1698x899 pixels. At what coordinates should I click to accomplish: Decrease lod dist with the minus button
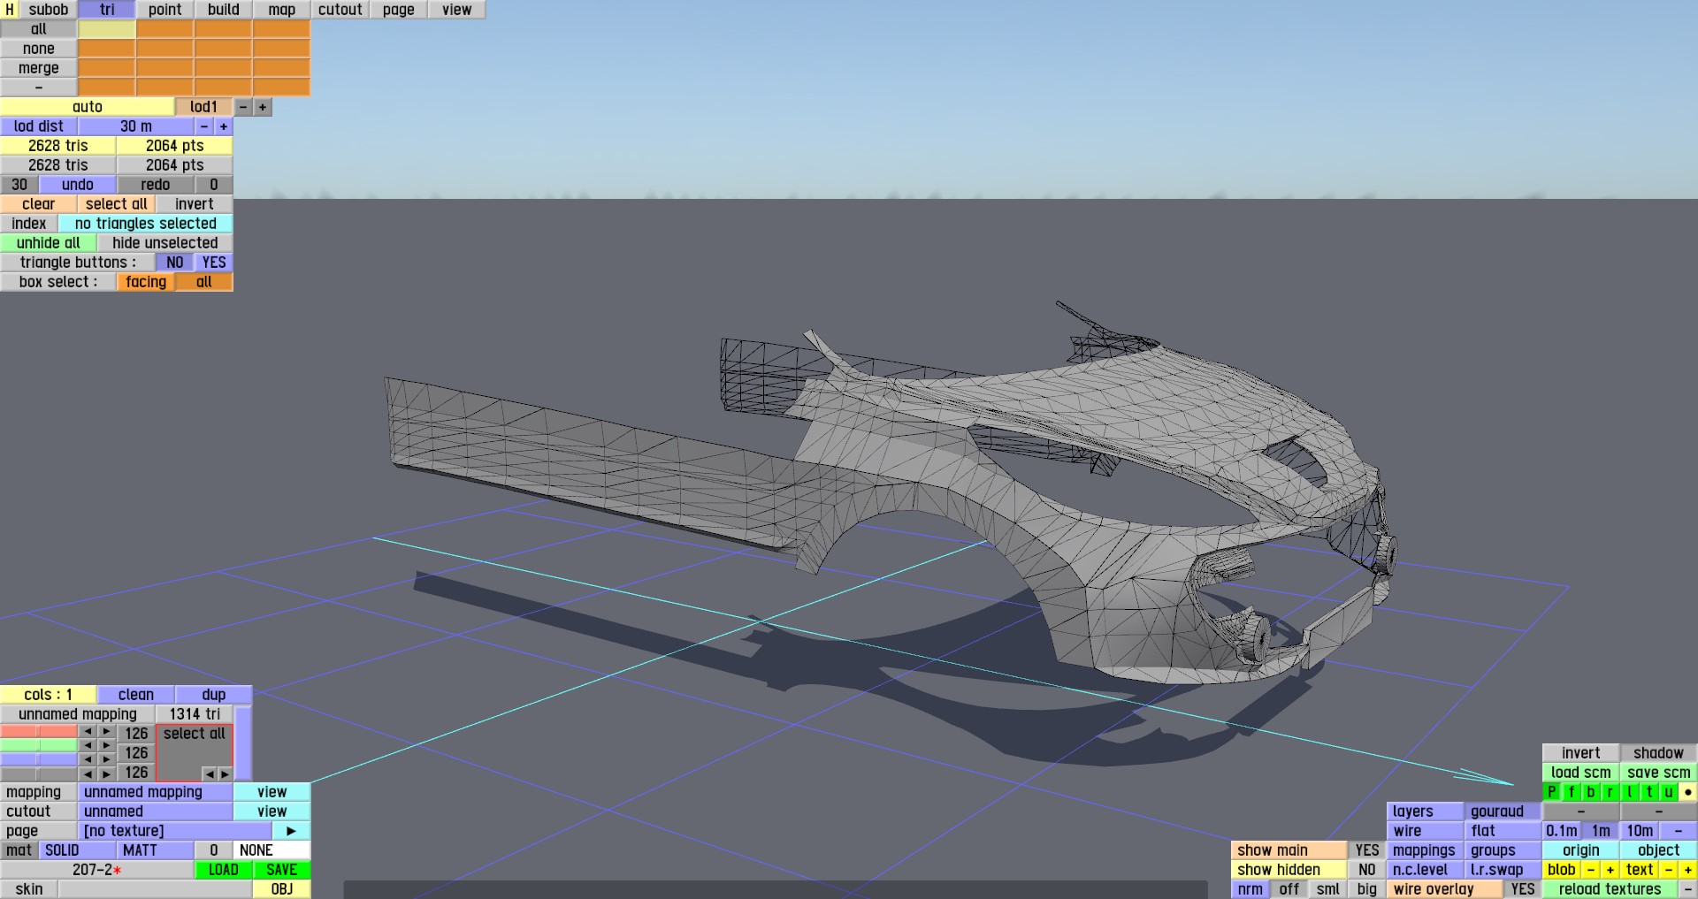(x=204, y=126)
